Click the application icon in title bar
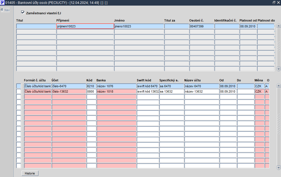 pyautogui.click(x=2, y=3)
